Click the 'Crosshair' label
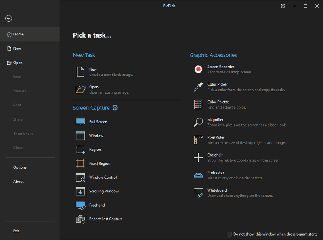Viewport: 323px width, 240px height. tap(215, 155)
